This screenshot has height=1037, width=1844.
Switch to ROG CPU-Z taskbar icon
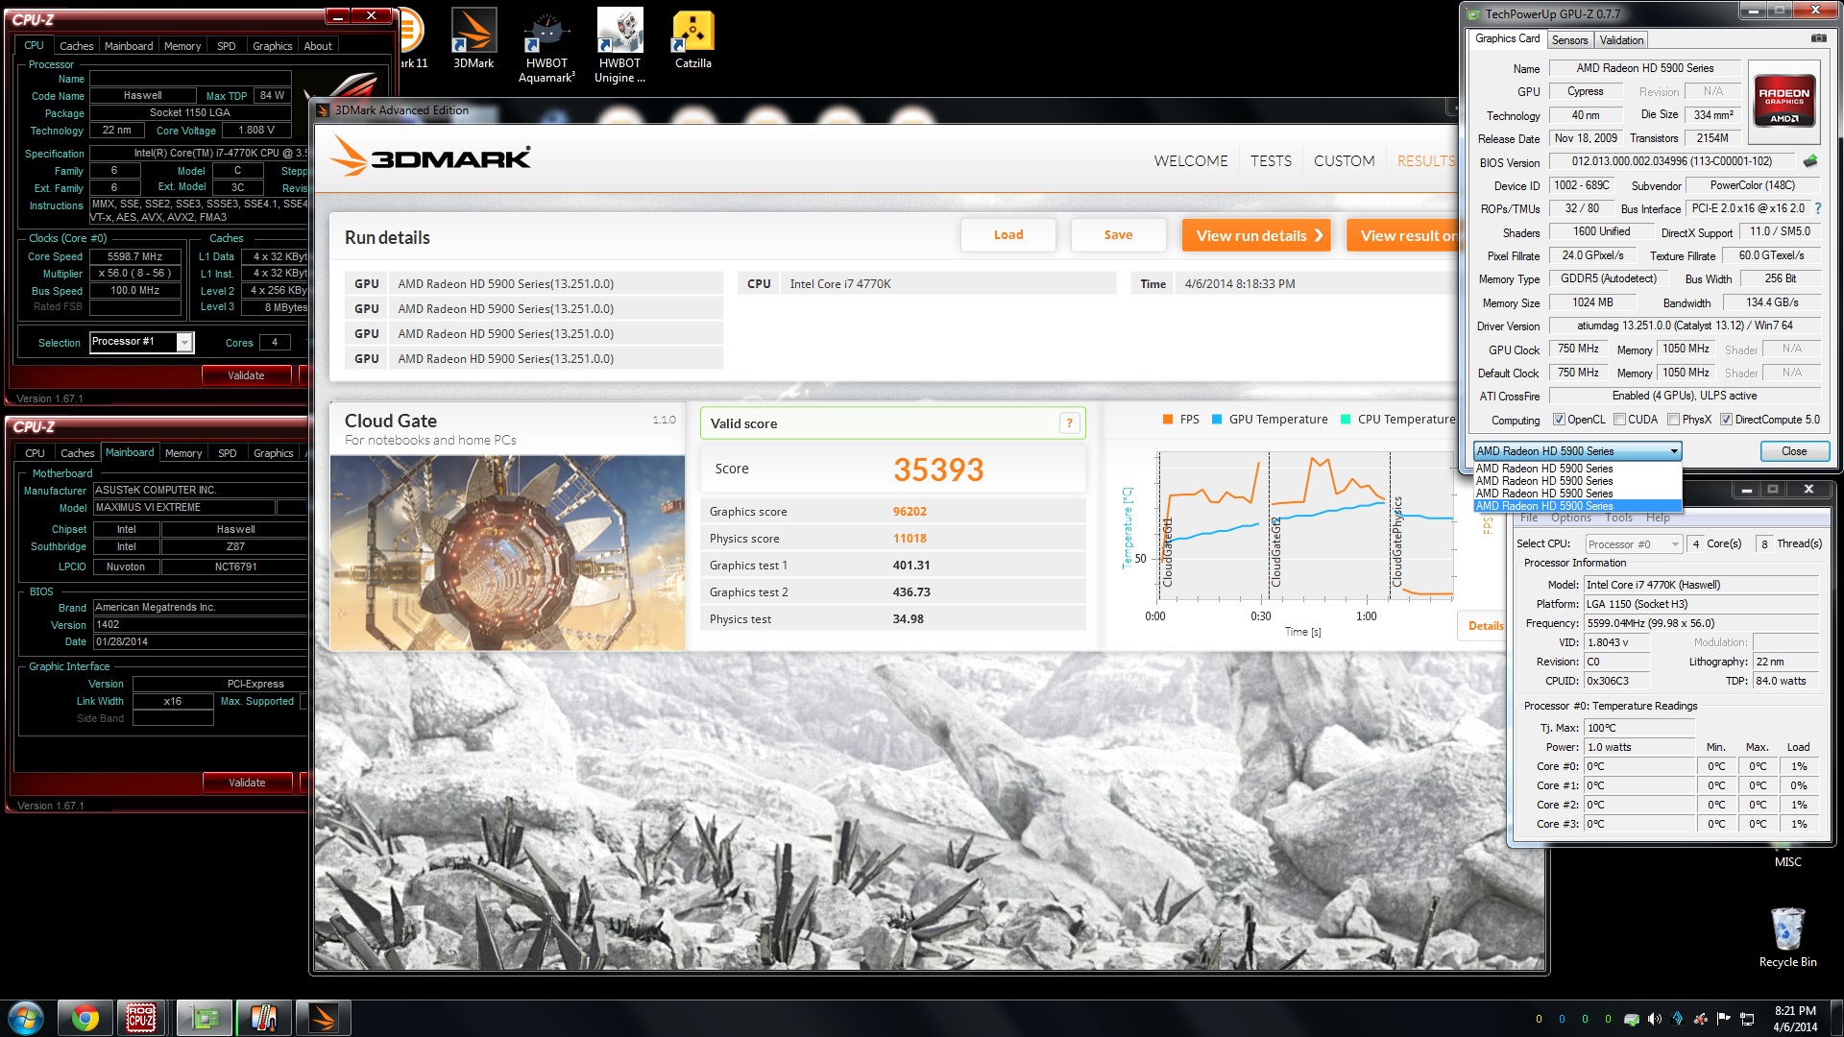click(141, 1018)
